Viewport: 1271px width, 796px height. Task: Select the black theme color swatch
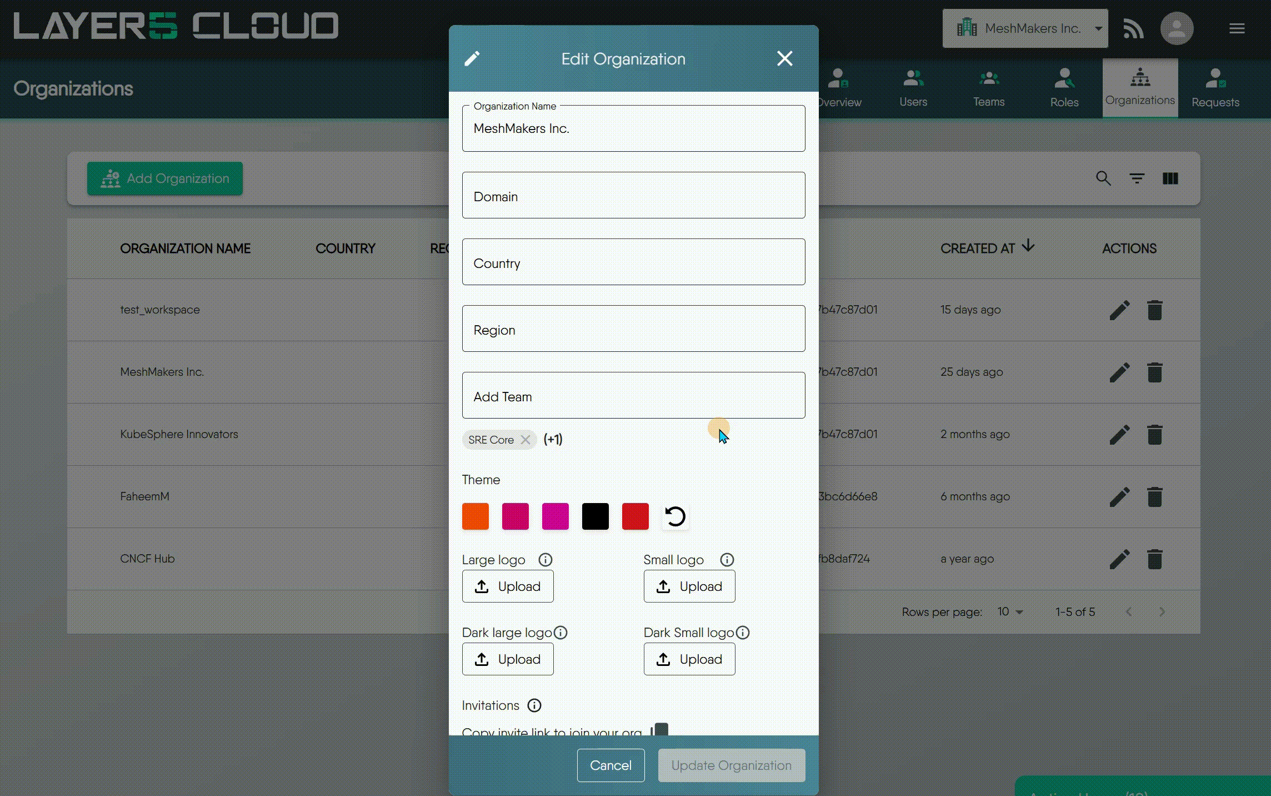coord(595,516)
